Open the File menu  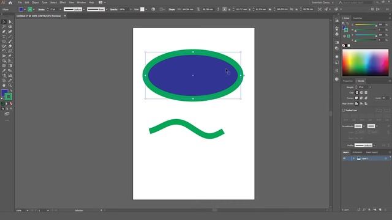point(20,2)
